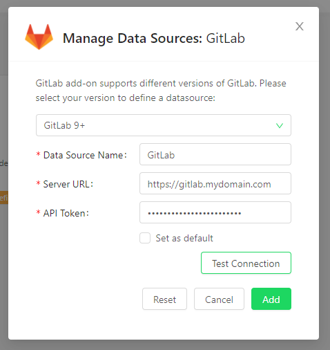Screen dimensions: 330x350
Task: Click the "Manage Data Sources: GitLab" title
Action: coord(154,38)
